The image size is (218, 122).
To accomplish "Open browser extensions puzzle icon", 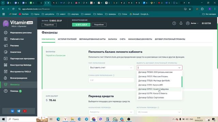I will coord(202,9).
